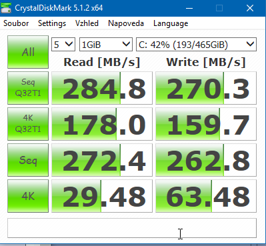This screenshot has width=266, height=246.
Task: Click the empty comment text field at bottom
Action: click(132, 228)
